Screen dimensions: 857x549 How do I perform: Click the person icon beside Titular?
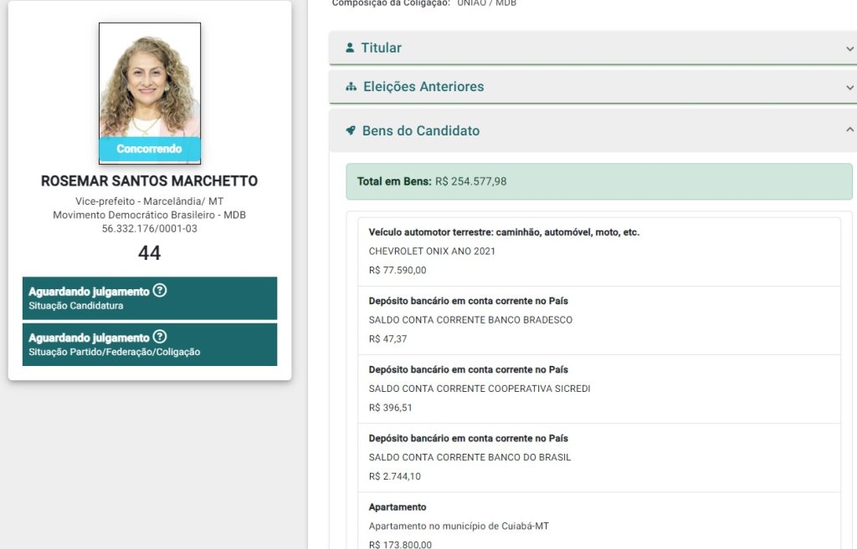(350, 48)
